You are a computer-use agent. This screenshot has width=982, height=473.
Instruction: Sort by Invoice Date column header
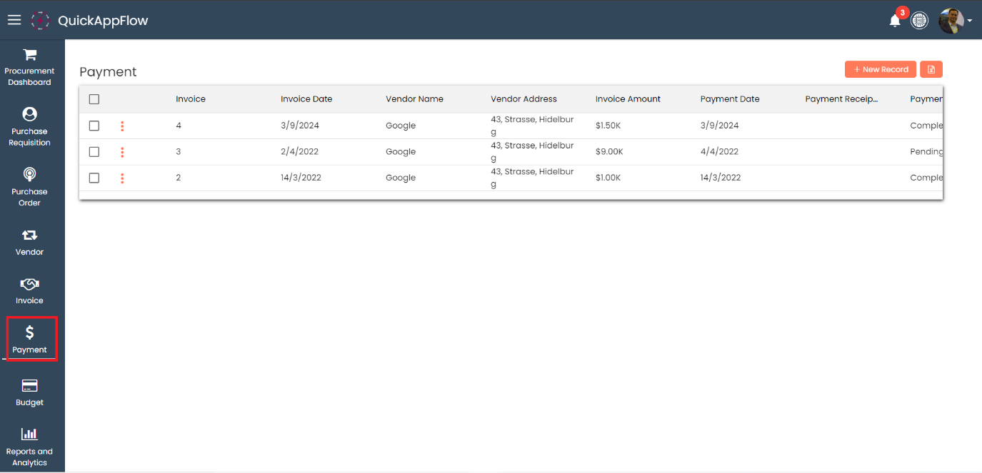pos(306,99)
